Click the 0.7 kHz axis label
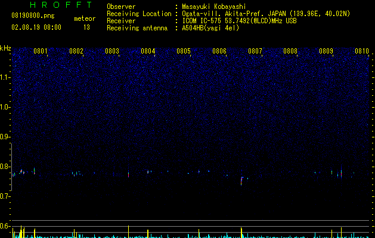Image resolution: width=375 pixels, height=238 pixels. [x=5, y=196]
